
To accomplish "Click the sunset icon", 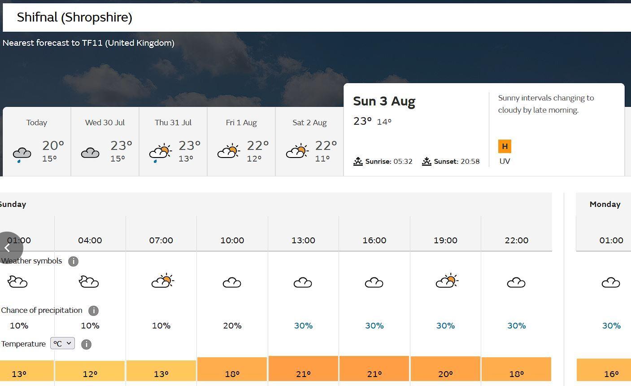I will pyautogui.click(x=426, y=162).
